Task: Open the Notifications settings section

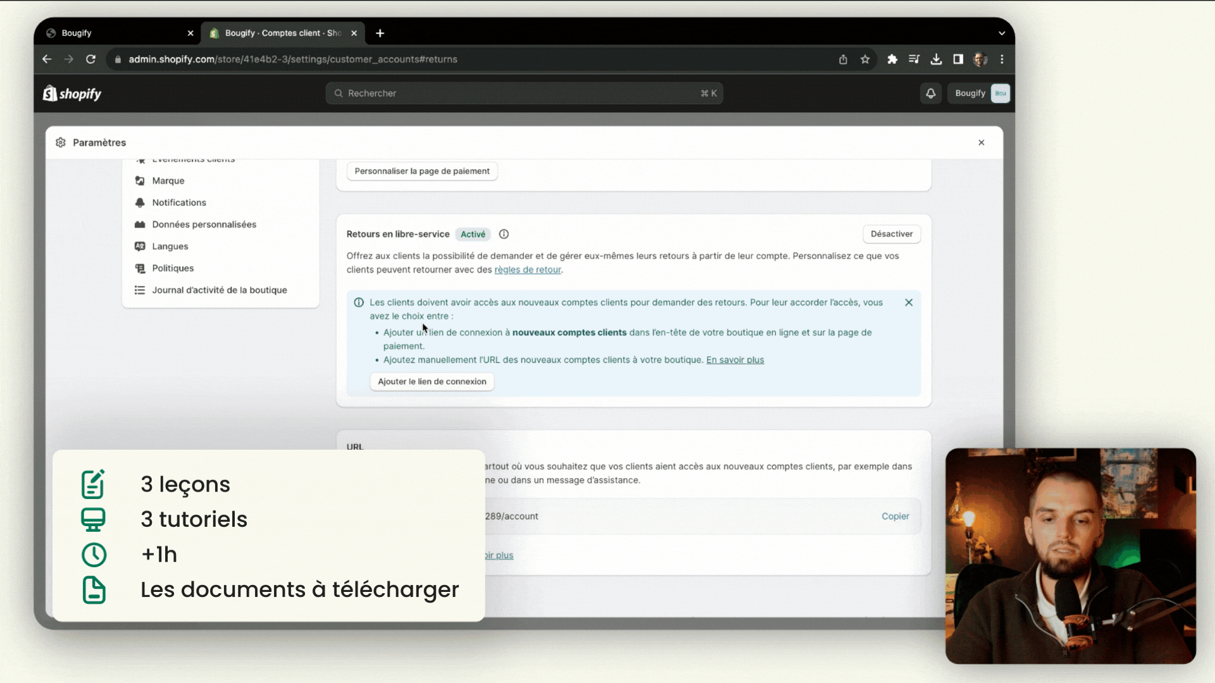Action: click(x=179, y=202)
